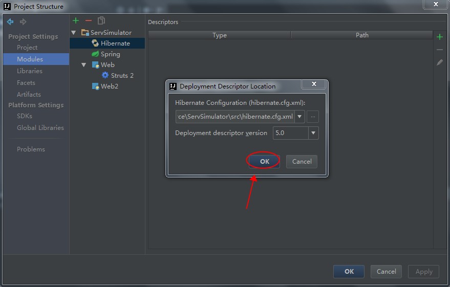This screenshot has height=287, width=450.
Task: Close the Deployment Descriptor Location dialog
Action: 314,84
